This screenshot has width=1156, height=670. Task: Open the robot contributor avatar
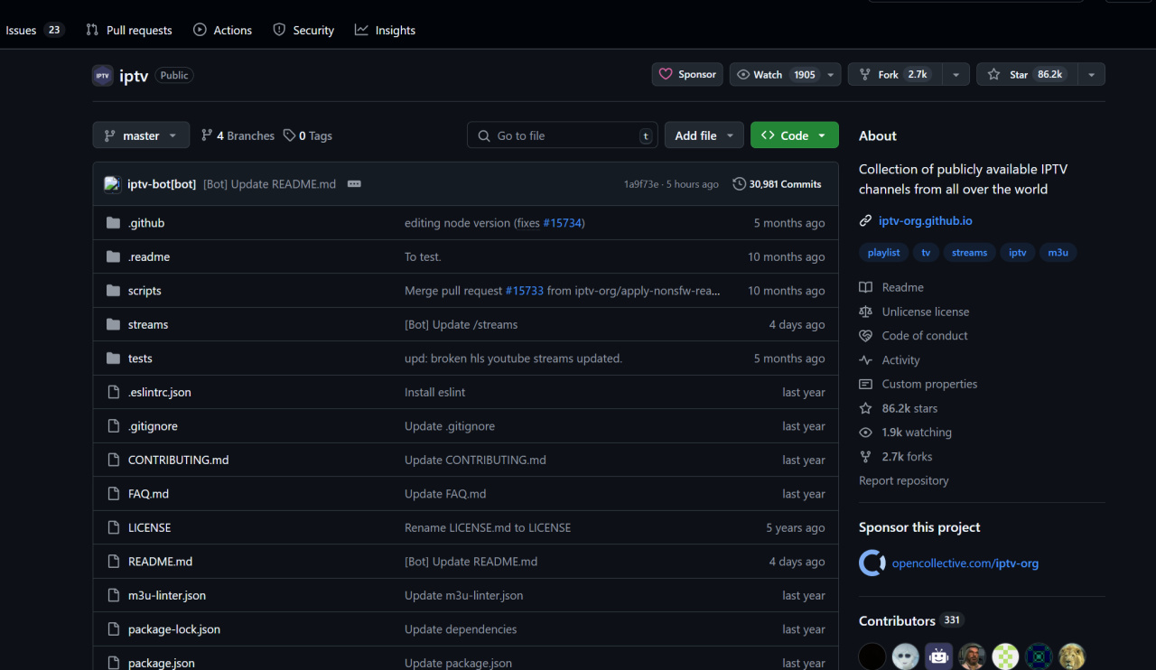click(x=939, y=656)
